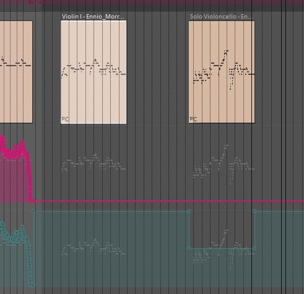Select teal automation point where the dip ends
This screenshot has height=294, width=304.
(254, 211)
